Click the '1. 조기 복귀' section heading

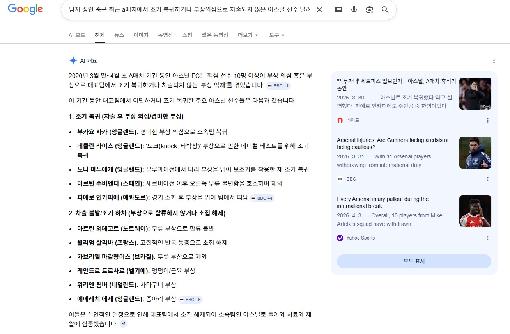[126, 116]
